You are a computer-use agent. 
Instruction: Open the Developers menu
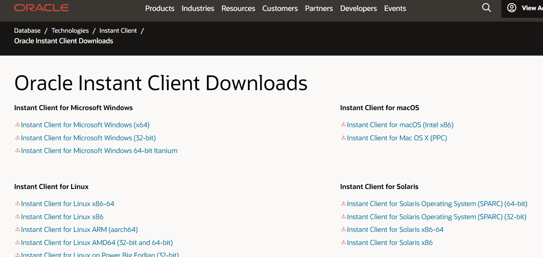click(x=358, y=8)
